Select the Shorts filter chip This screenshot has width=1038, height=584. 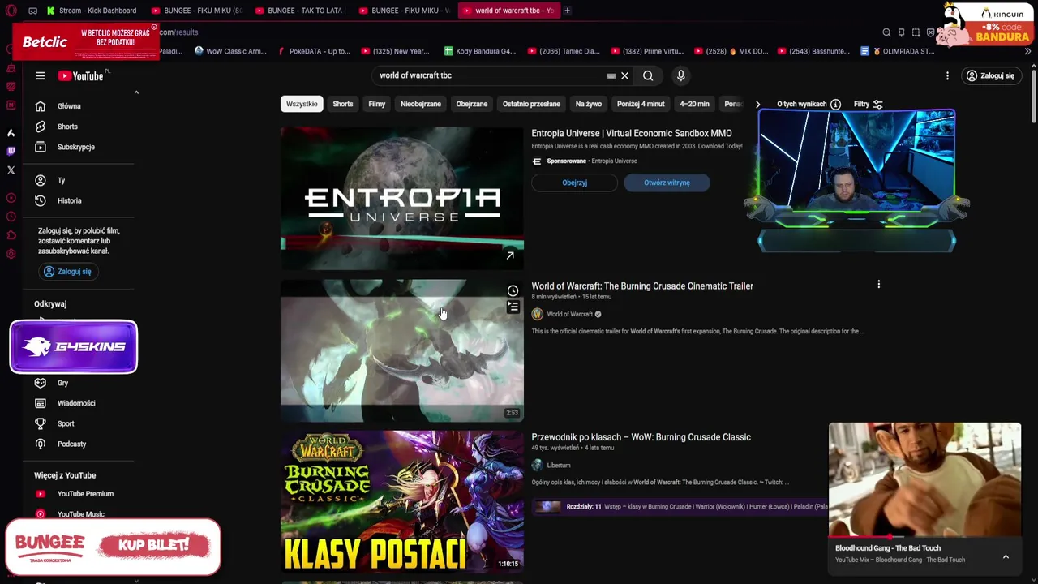point(343,104)
